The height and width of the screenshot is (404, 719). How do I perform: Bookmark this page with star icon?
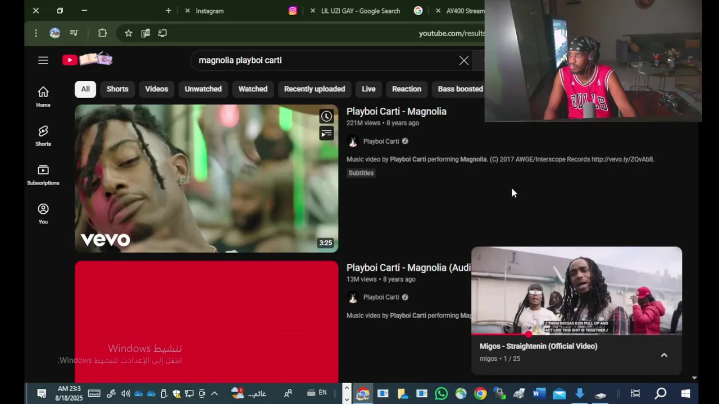(x=129, y=33)
